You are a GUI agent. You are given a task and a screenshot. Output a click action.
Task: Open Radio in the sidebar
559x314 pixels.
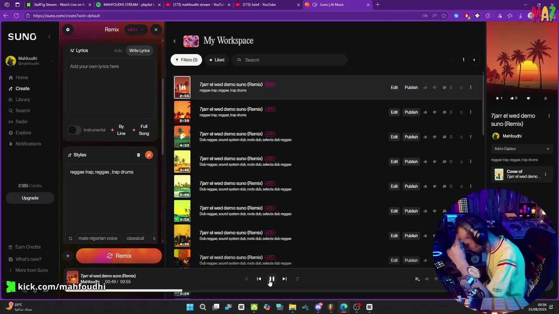tap(21, 122)
